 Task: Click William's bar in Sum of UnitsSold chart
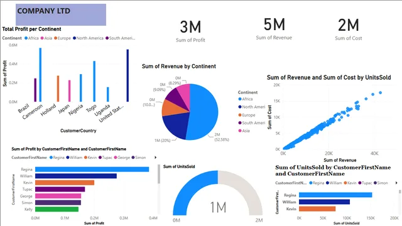324,202
